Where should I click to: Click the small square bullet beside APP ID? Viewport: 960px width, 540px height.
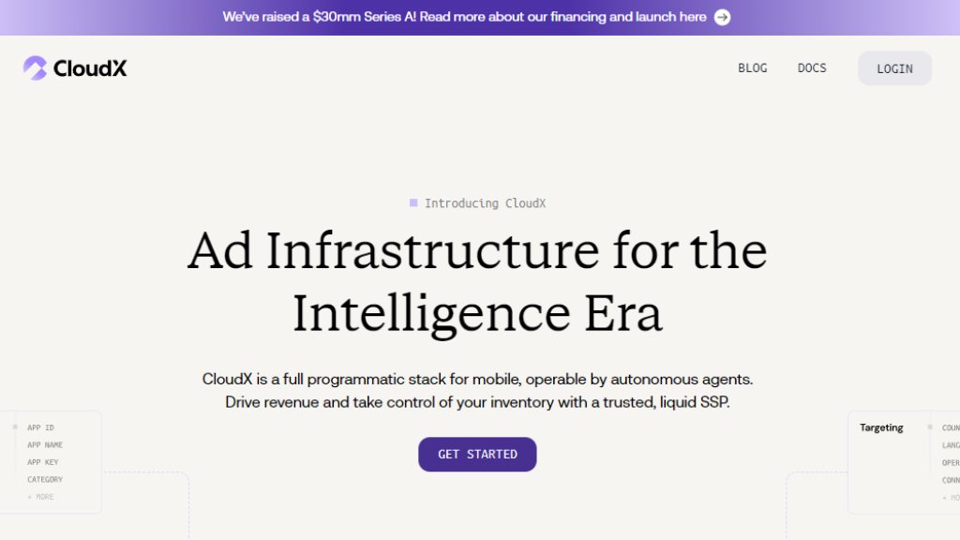[x=15, y=427]
